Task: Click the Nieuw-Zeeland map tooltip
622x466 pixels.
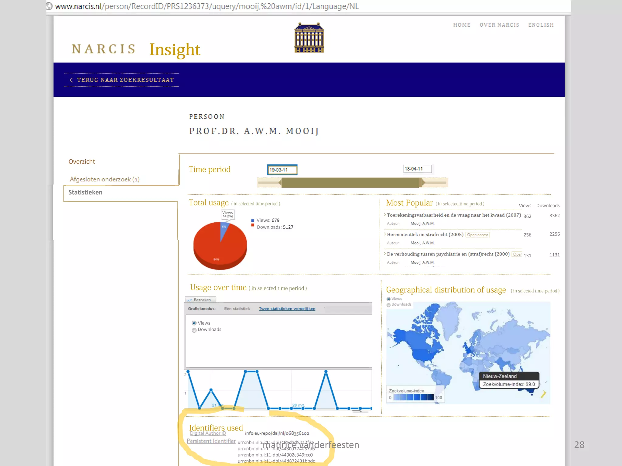Action: [x=509, y=380]
